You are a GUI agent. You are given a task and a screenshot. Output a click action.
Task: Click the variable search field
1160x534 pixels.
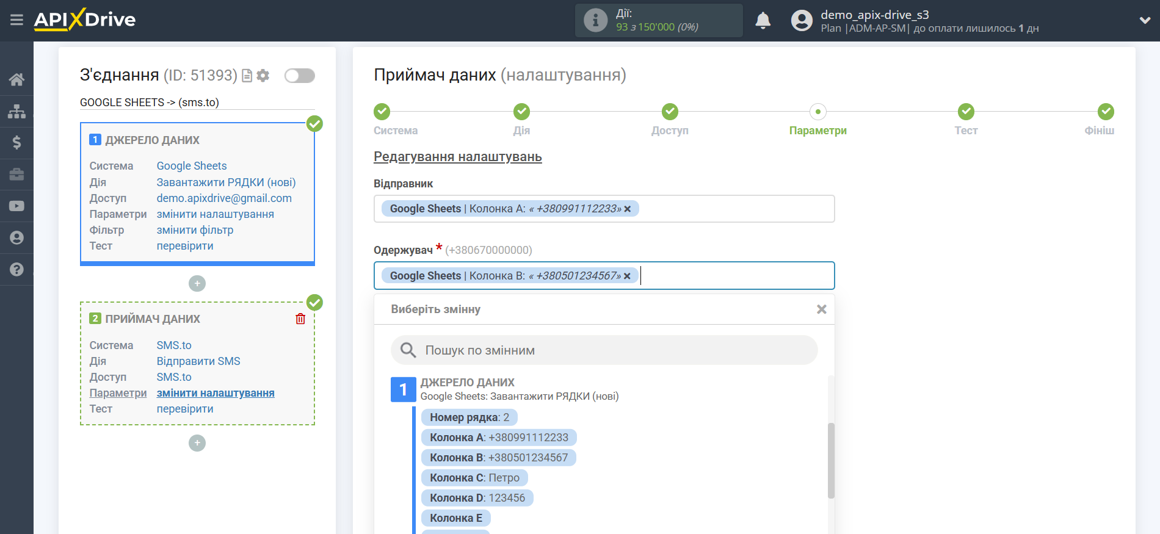(x=604, y=350)
